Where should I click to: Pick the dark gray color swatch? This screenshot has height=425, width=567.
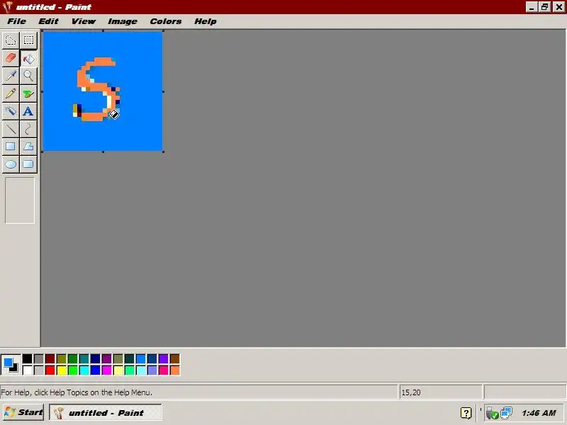(x=39, y=358)
